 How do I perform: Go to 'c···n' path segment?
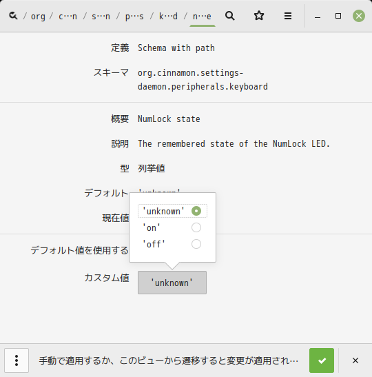68,17
